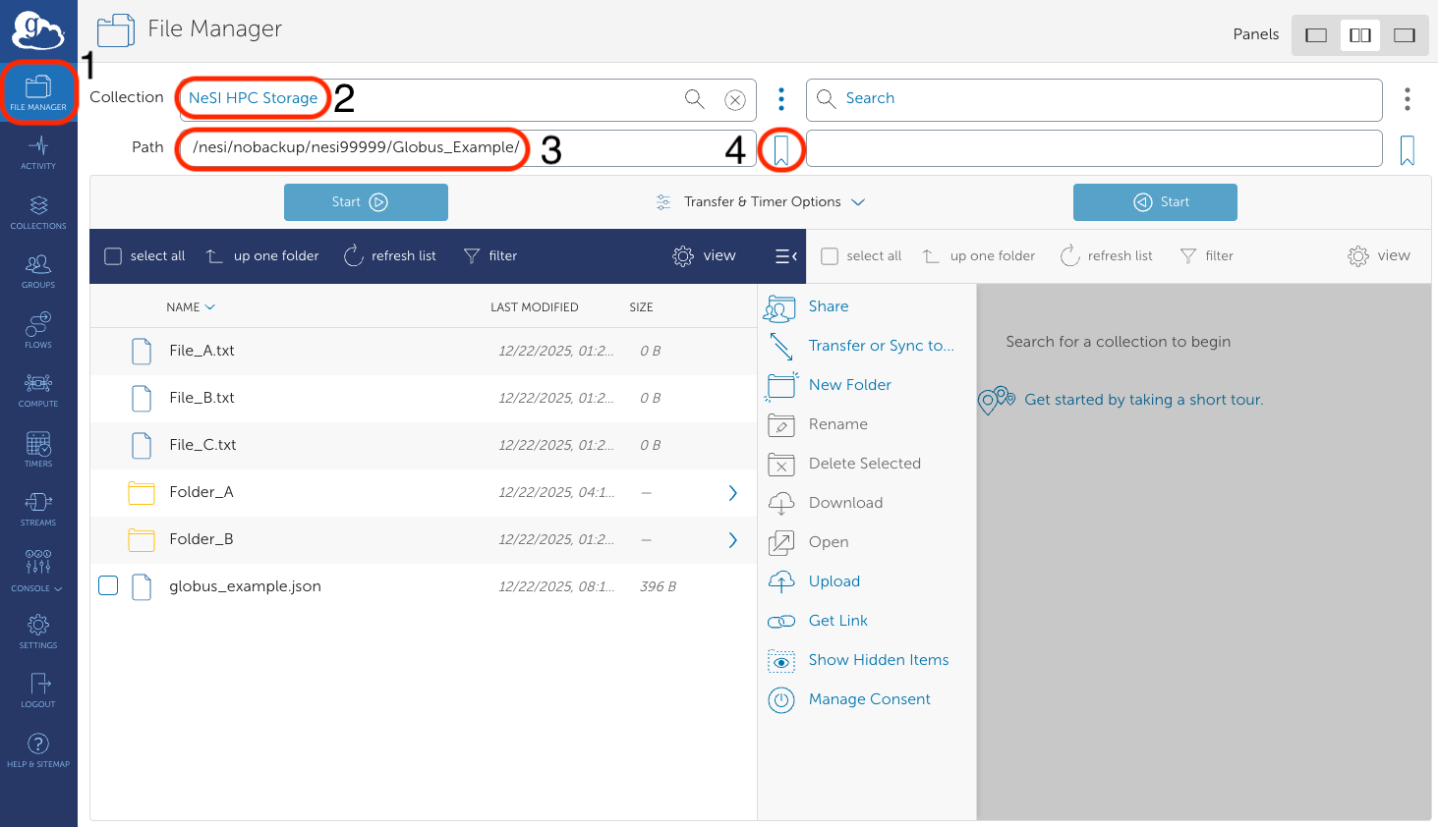Image resolution: width=1438 pixels, height=827 pixels.
Task: Expand Folder_A using its chevron
Action: (x=732, y=492)
